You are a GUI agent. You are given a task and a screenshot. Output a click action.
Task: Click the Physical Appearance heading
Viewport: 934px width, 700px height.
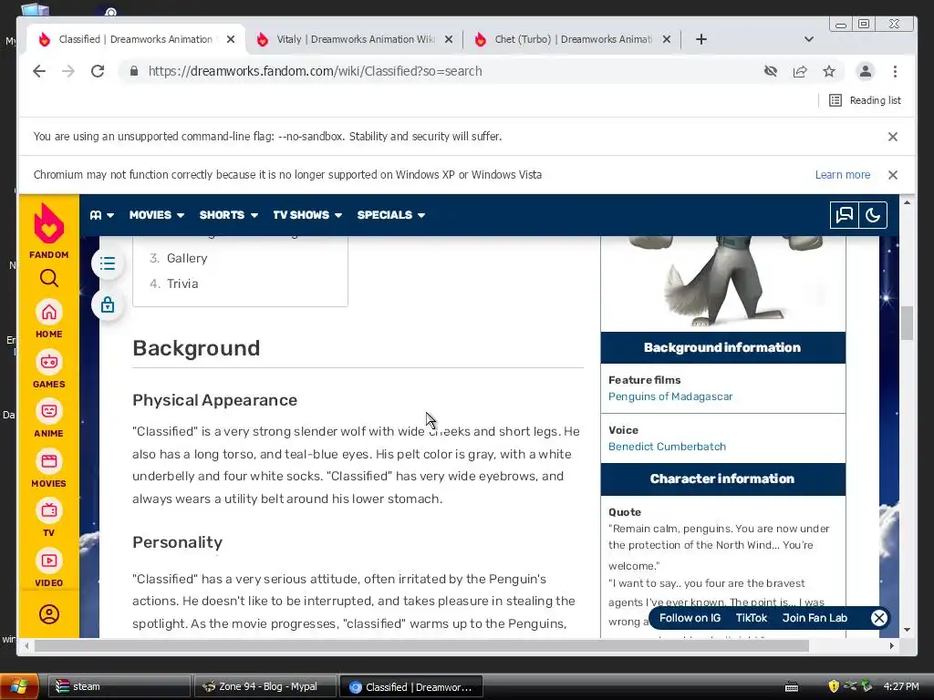pos(214,400)
